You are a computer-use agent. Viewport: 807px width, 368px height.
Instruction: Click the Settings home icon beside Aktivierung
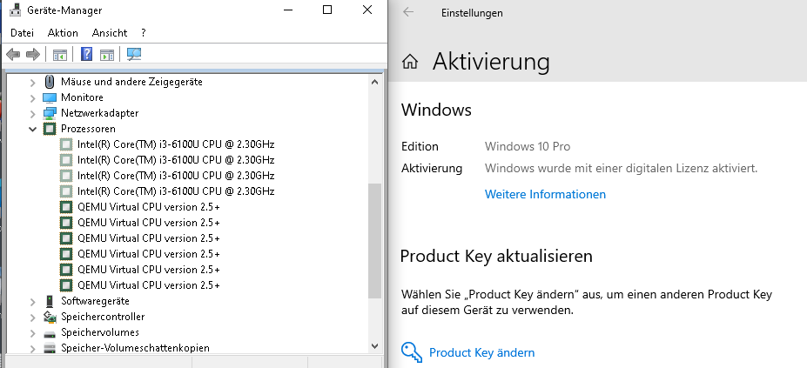pyautogui.click(x=410, y=63)
